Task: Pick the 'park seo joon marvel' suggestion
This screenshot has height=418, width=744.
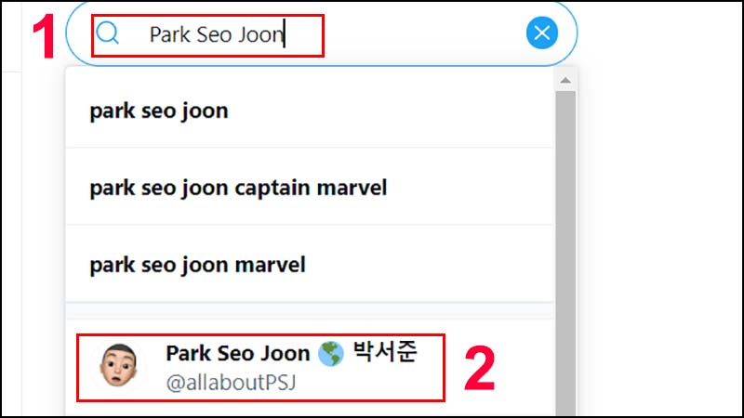Action: 310,264
